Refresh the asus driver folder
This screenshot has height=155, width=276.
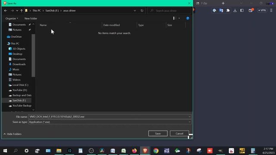tap(142, 10)
